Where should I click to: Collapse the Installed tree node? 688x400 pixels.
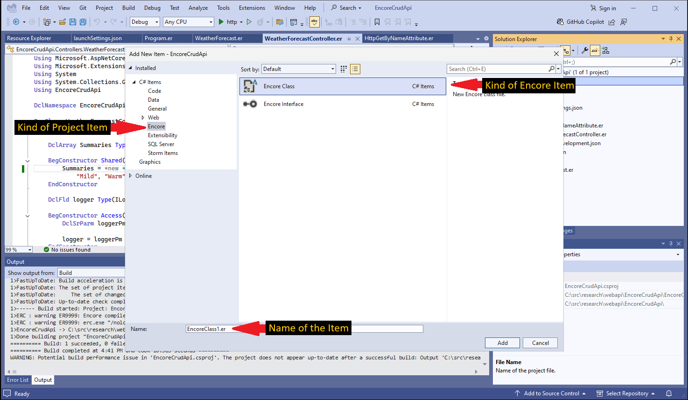tap(131, 68)
